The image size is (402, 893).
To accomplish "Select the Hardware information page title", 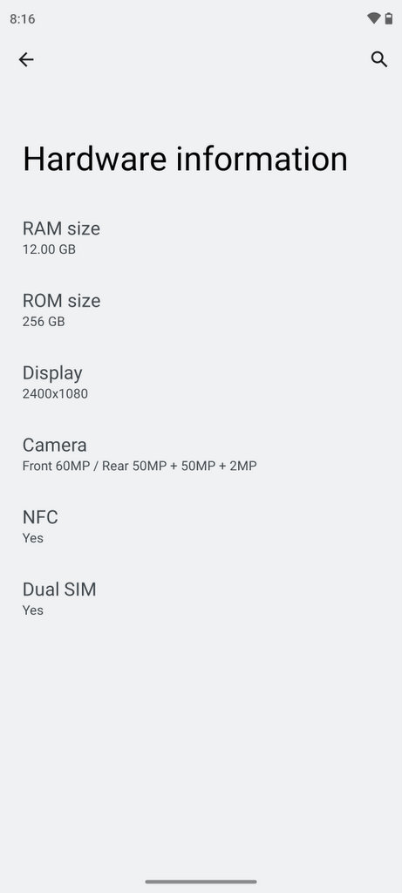I will 185,159.
